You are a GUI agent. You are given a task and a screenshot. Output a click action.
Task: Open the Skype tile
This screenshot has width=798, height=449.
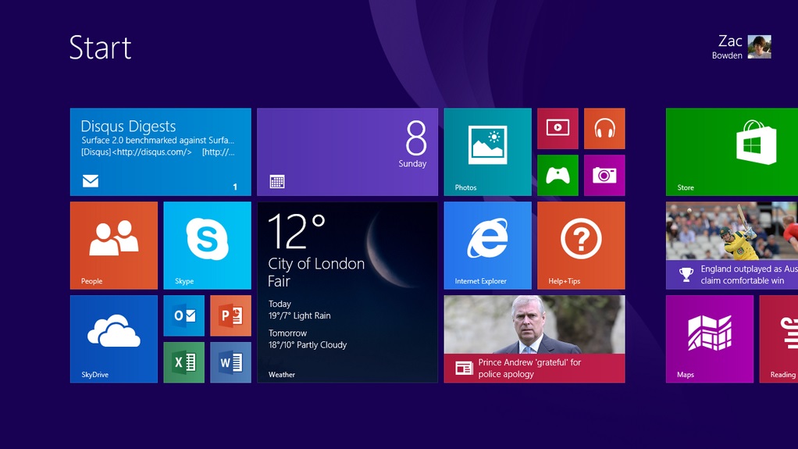pyautogui.click(x=207, y=245)
